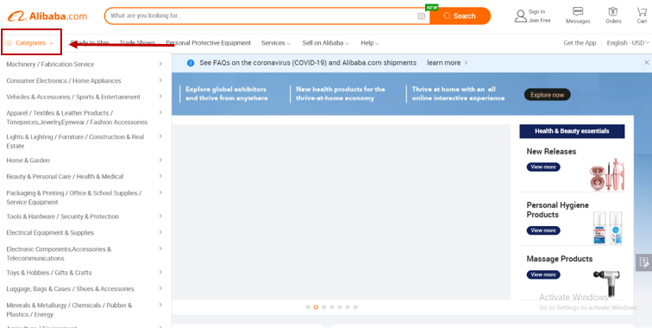
Task: Open Sign In link
Action: 536,12
